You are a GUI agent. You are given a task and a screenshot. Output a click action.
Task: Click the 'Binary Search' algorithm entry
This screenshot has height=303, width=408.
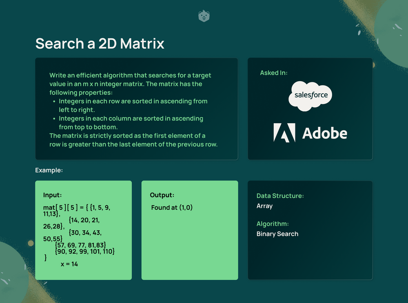tap(277, 234)
